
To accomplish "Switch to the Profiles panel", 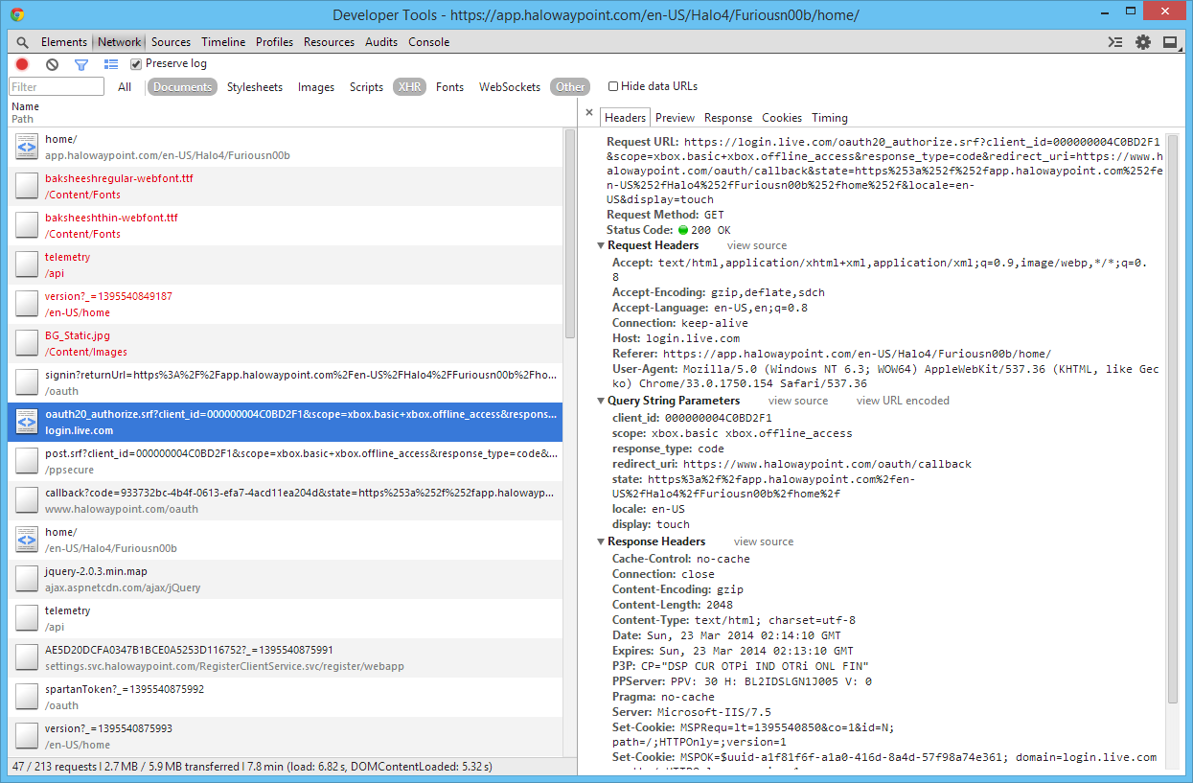I will click(274, 42).
